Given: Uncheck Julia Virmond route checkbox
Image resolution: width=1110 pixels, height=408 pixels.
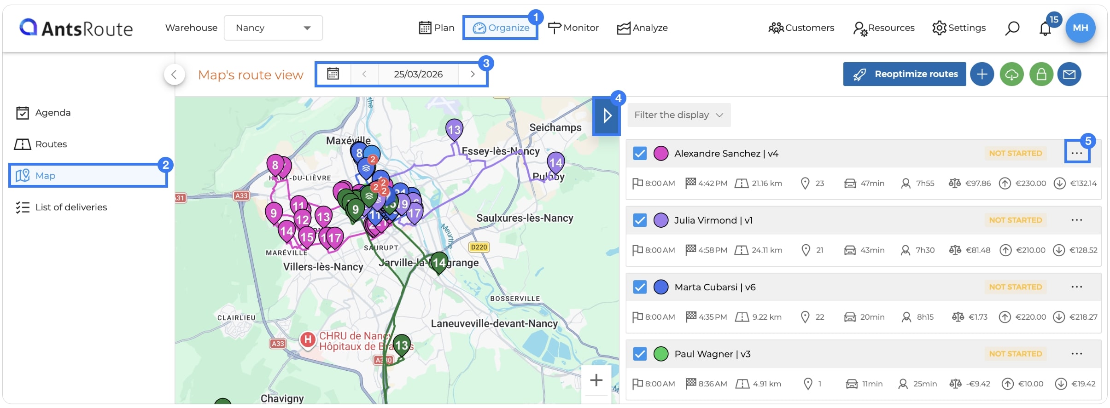Looking at the screenshot, I should pyautogui.click(x=640, y=220).
